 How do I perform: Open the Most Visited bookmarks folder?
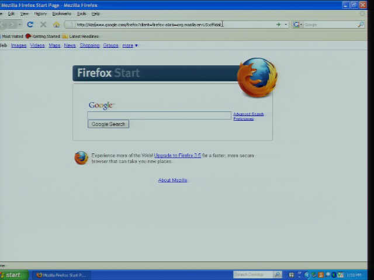(12, 36)
